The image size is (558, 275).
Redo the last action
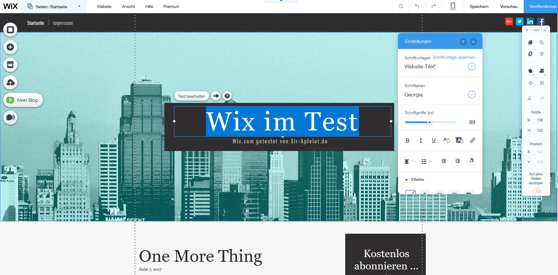(434, 6)
